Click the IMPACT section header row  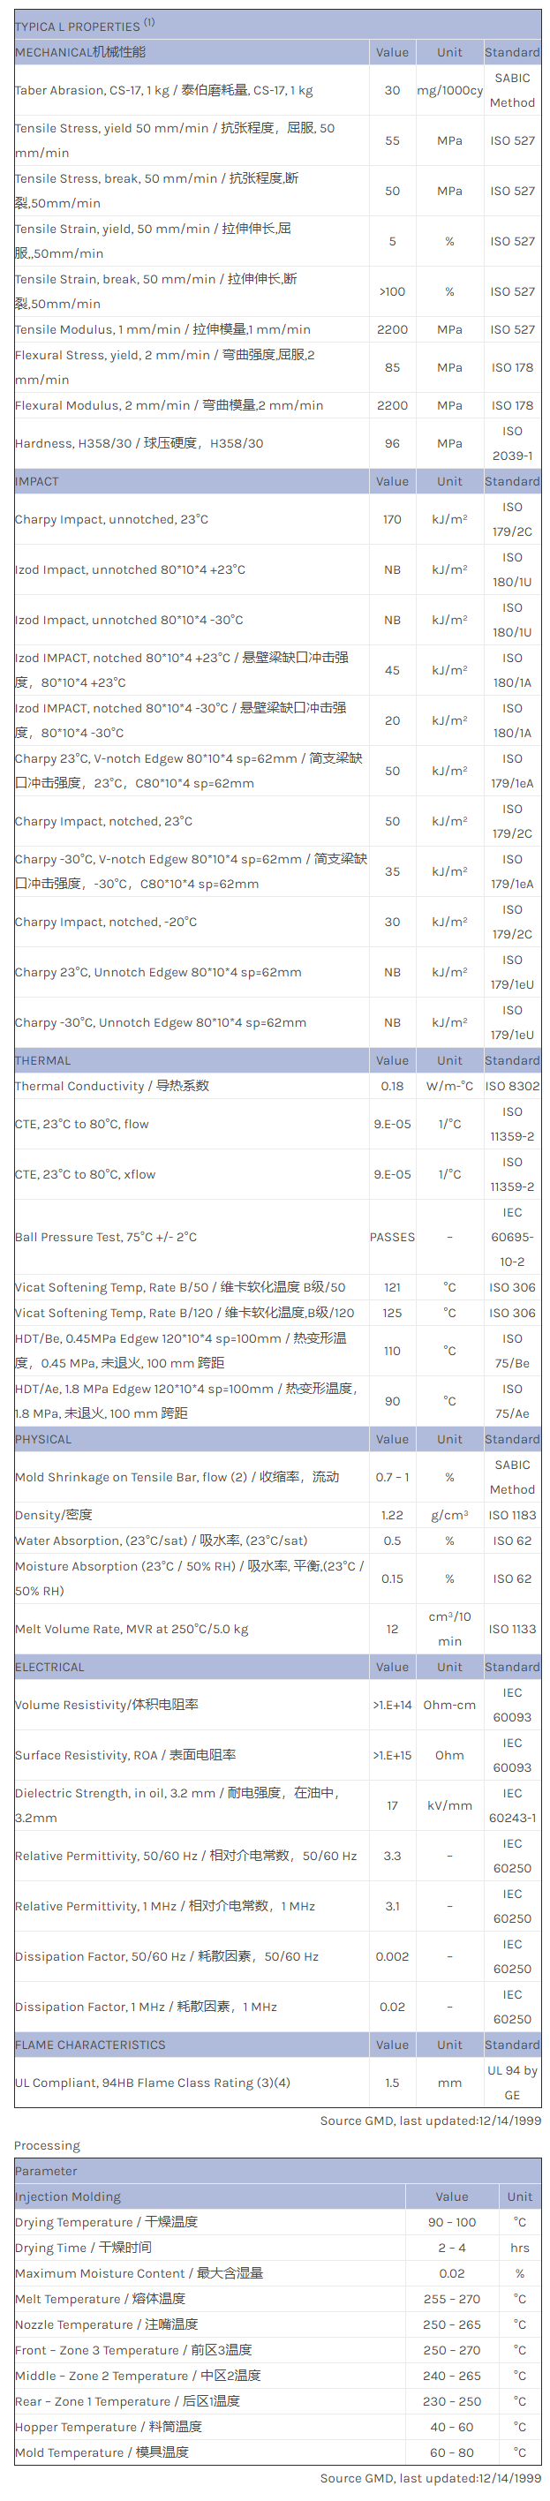click(37, 480)
